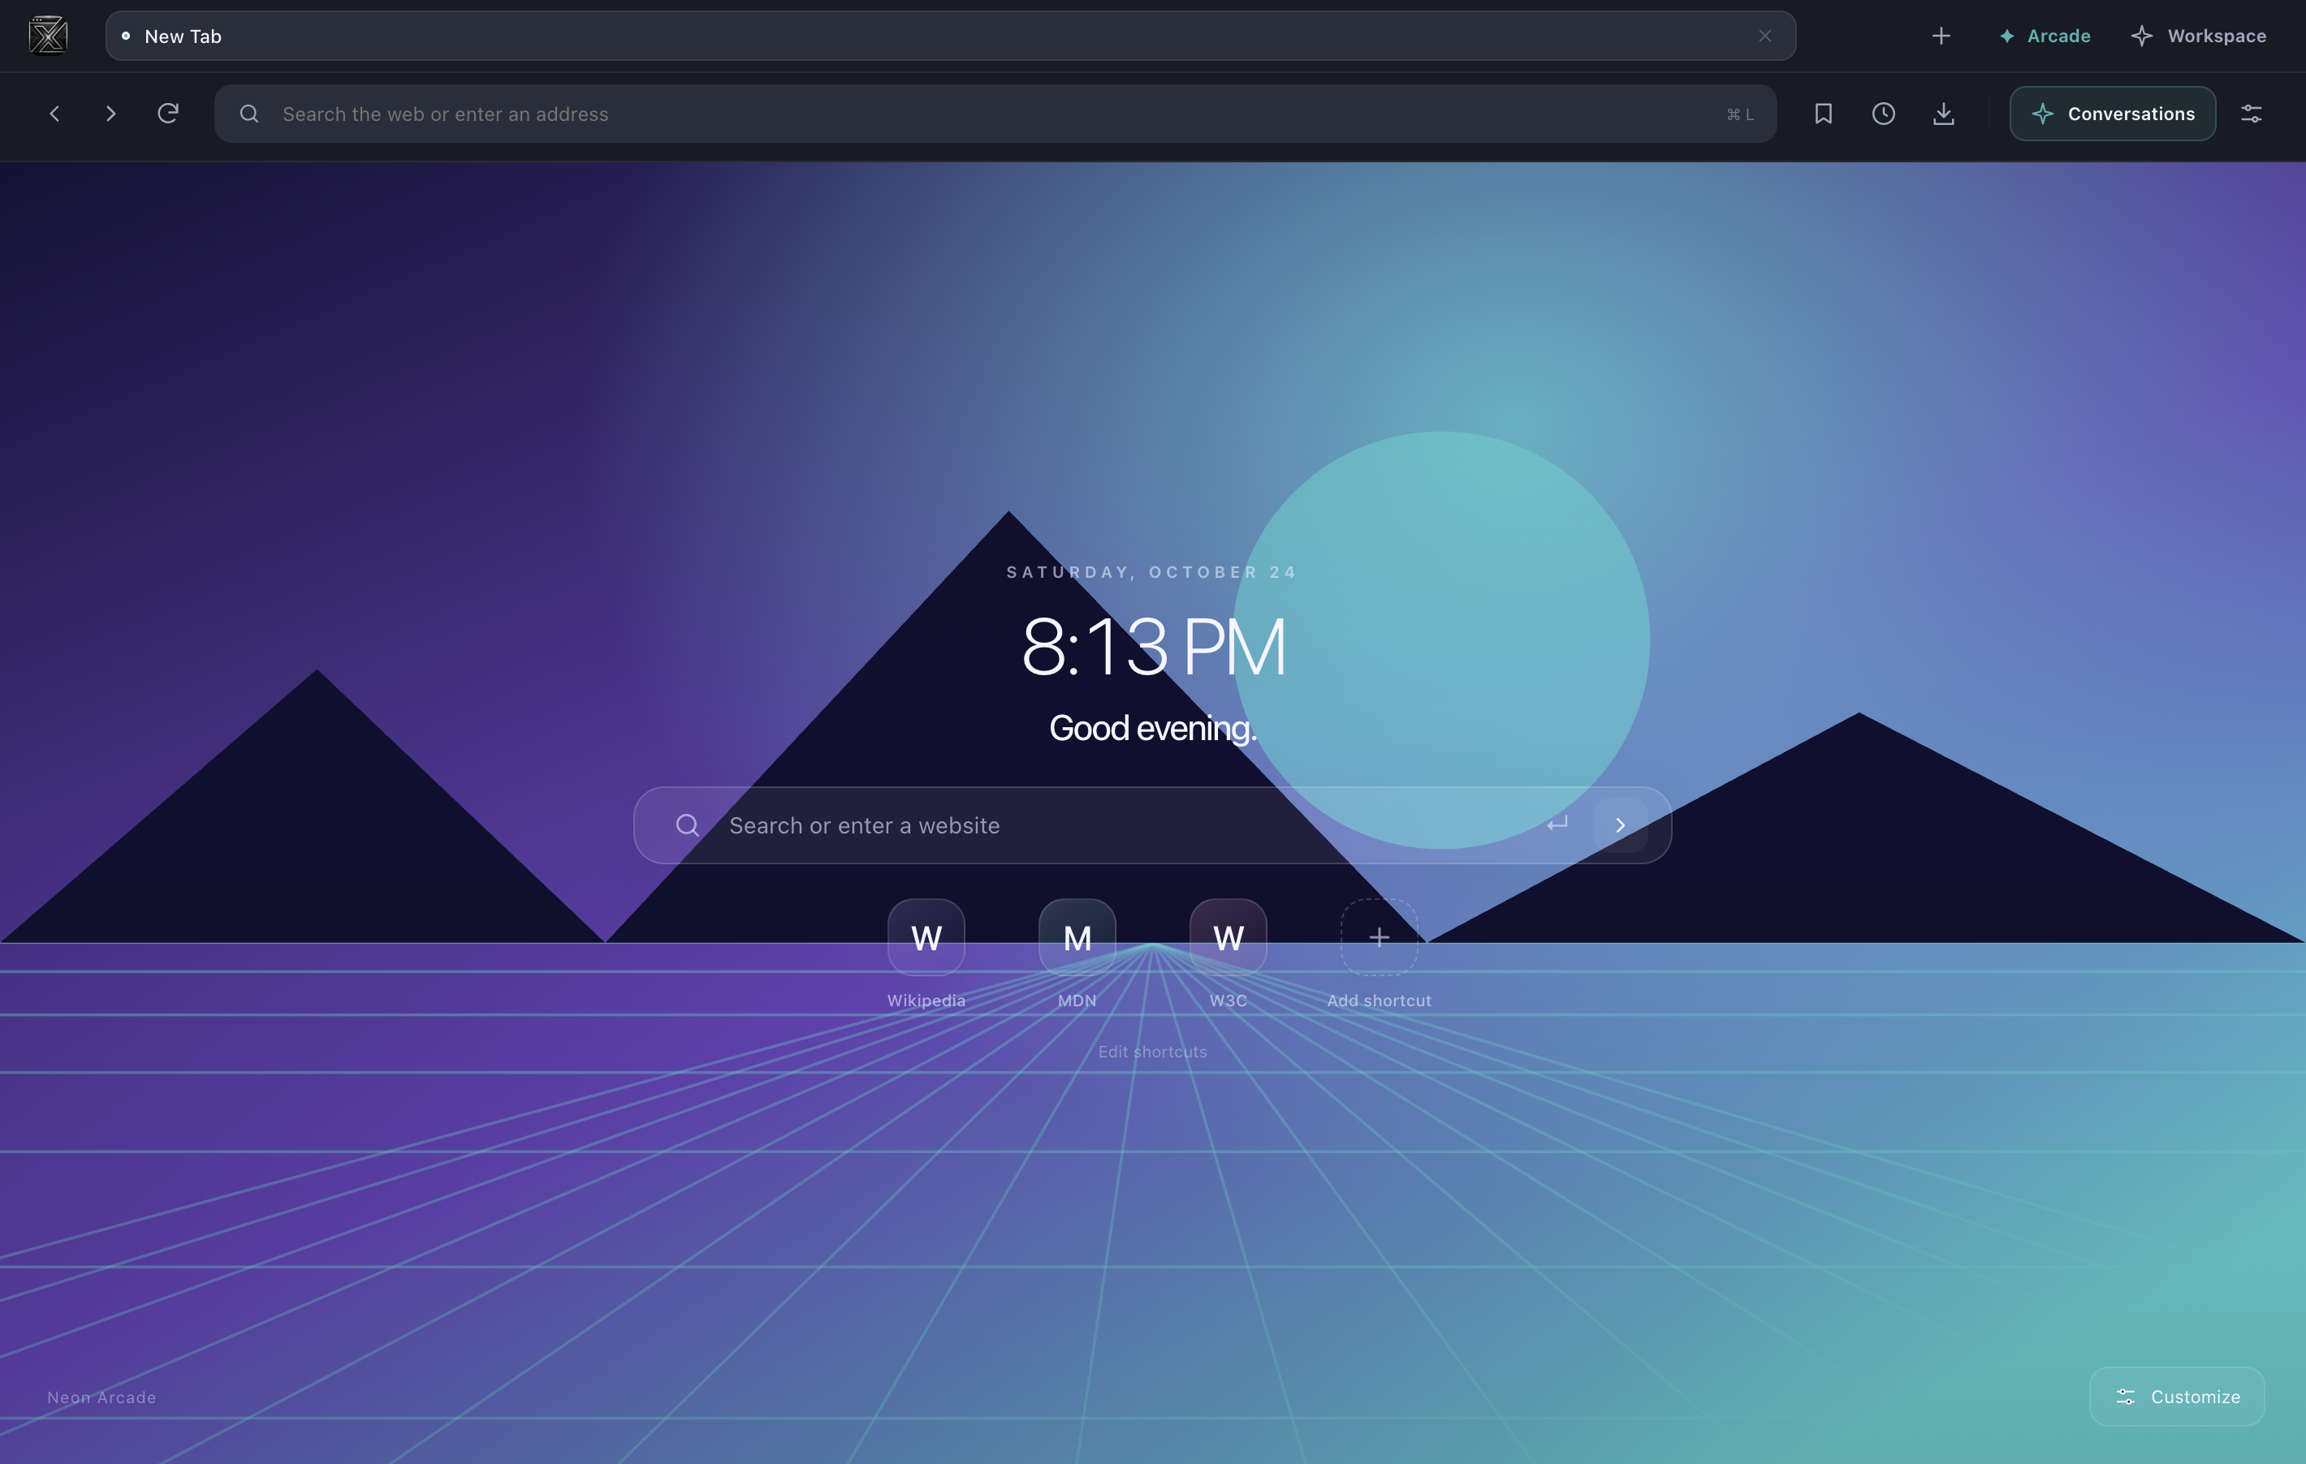Image resolution: width=2306 pixels, height=1464 pixels.
Task: Click the search magnifier in address bar
Action: (249, 114)
